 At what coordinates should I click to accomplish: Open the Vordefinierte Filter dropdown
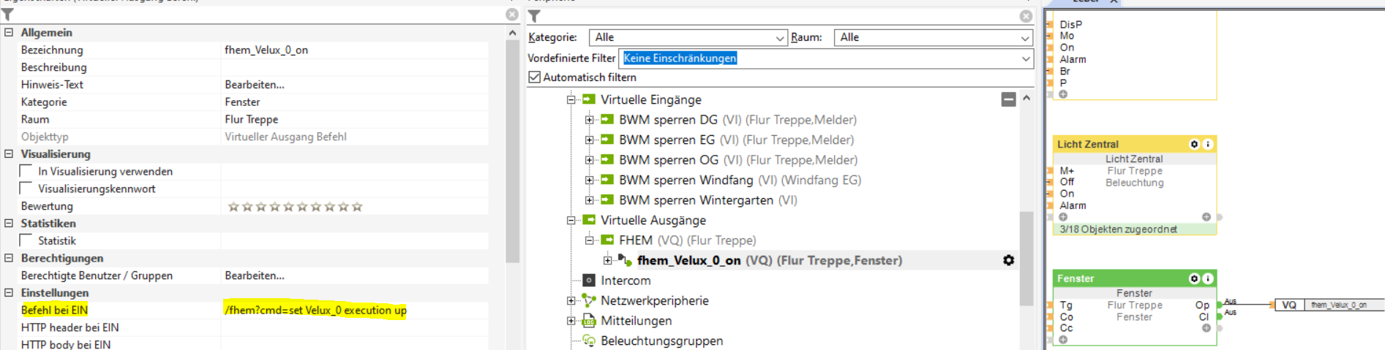826,58
